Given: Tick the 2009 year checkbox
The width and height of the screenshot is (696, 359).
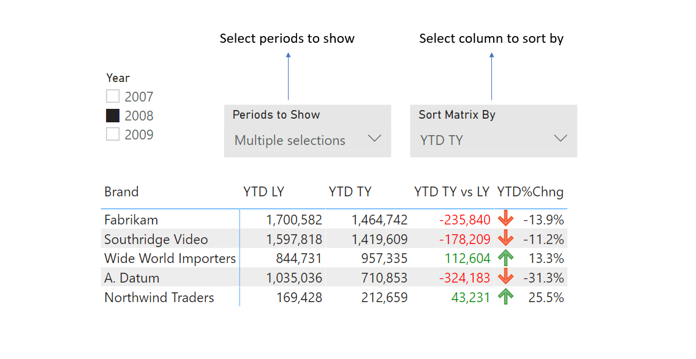Looking at the screenshot, I should (x=113, y=135).
